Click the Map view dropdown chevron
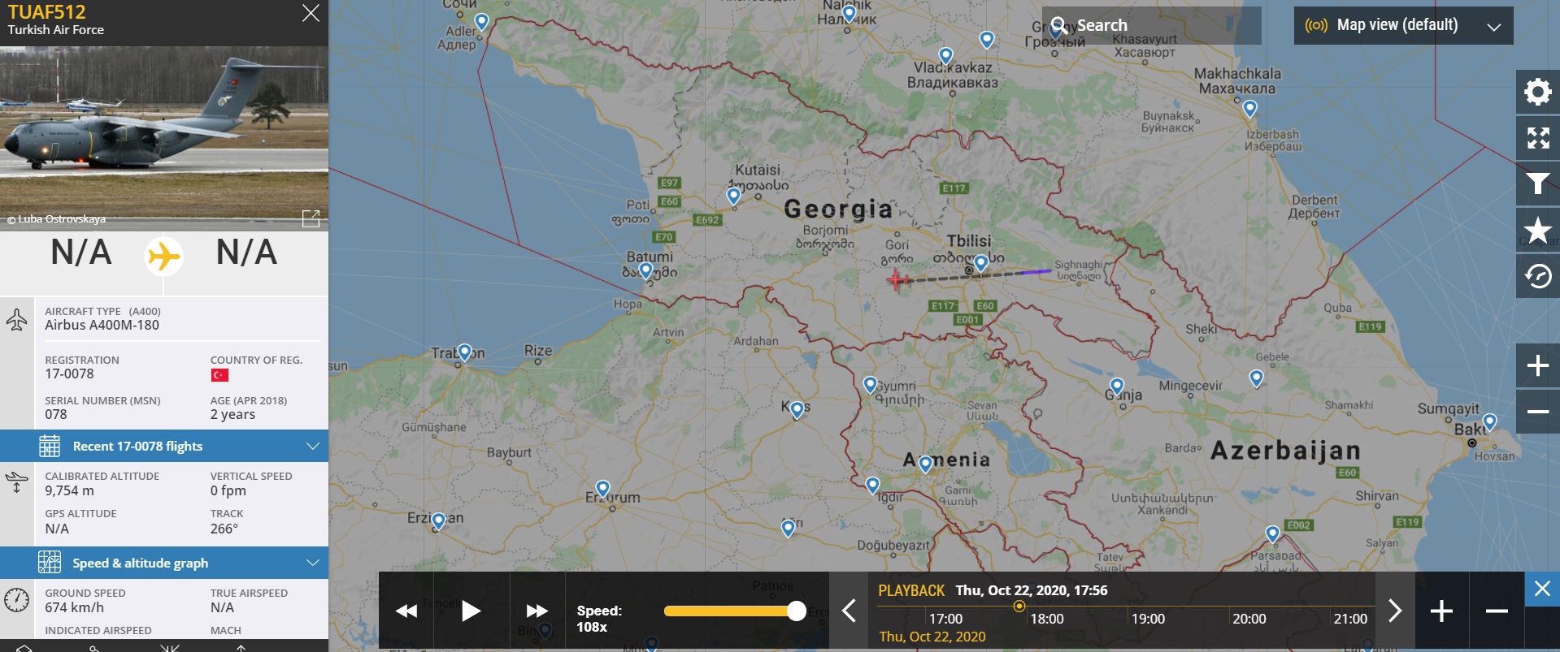 [x=1493, y=27]
